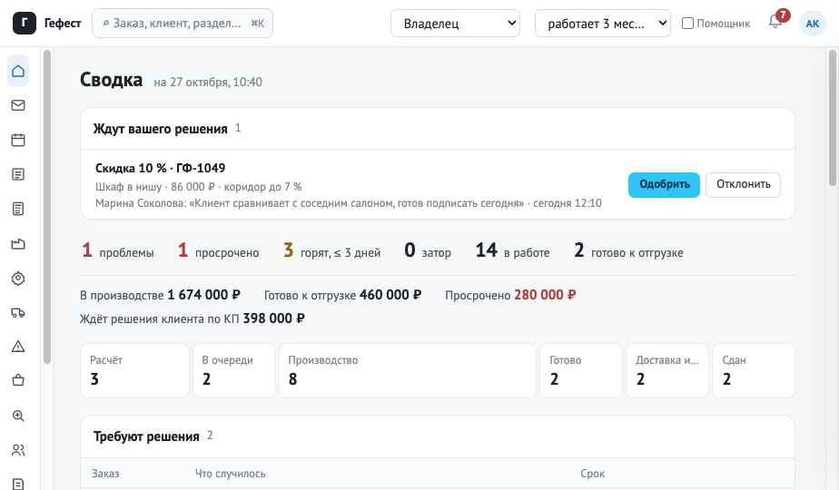The height and width of the screenshot is (490, 839).
Task: Click Марина Соколова's comment line
Action: (x=349, y=203)
